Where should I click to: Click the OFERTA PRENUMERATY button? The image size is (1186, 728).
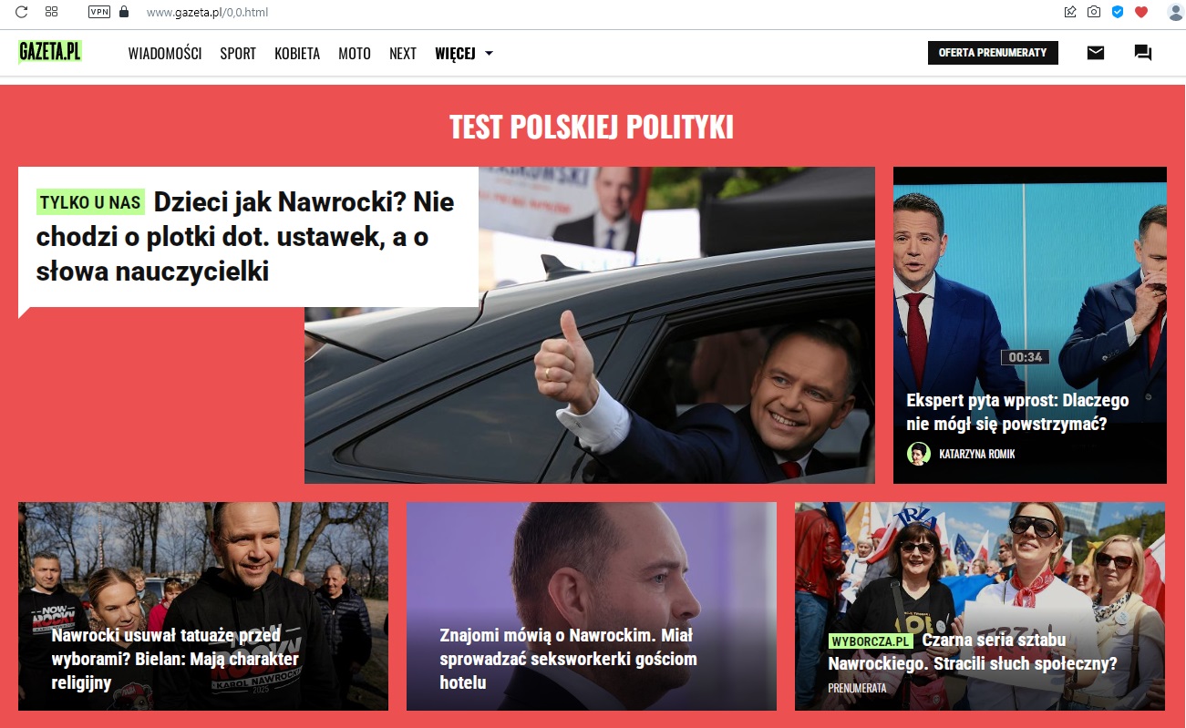coord(993,53)
